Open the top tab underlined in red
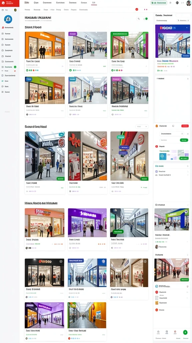192x343 pixels. pyautogui.click(x=94, y=3)
